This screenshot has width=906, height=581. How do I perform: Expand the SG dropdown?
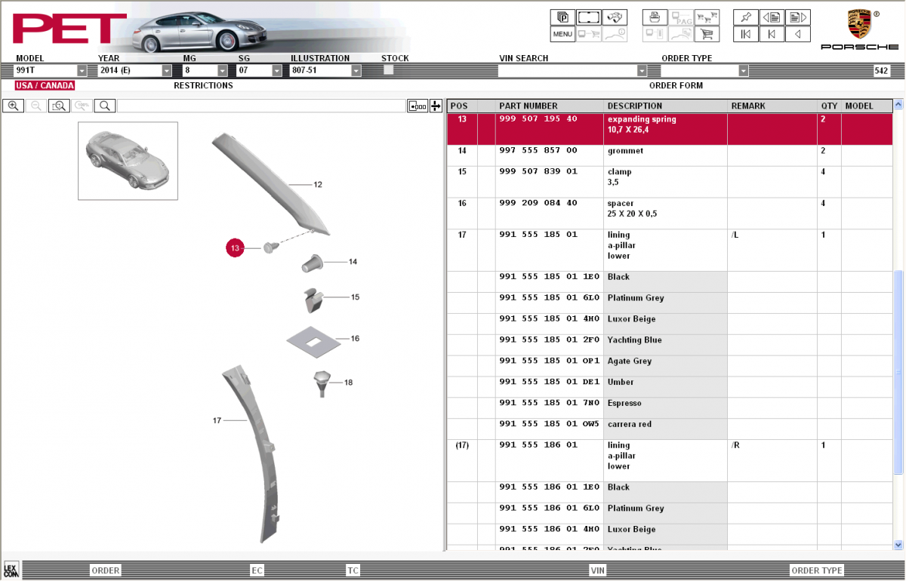pos(276,71)
